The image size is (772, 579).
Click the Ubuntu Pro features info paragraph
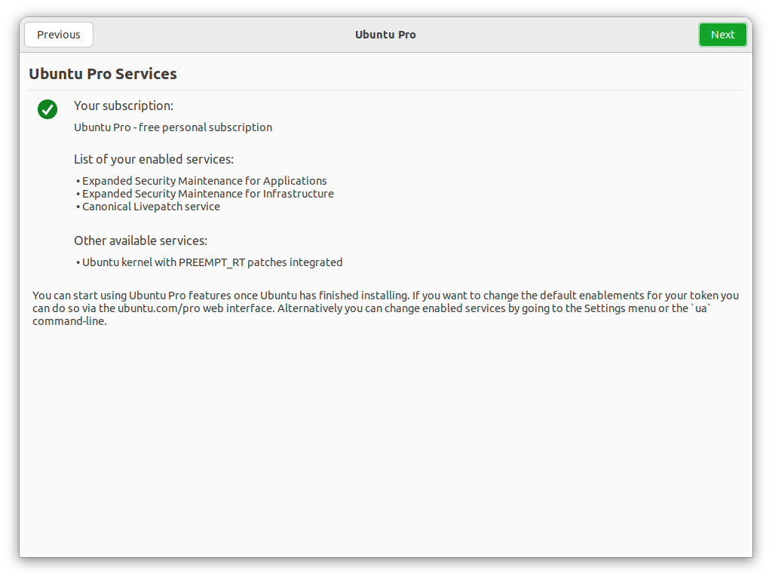(385, 308)
